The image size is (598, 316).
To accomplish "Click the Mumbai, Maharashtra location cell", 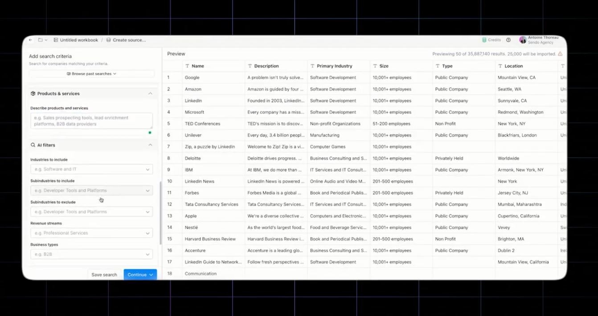I will coord(526,205).
